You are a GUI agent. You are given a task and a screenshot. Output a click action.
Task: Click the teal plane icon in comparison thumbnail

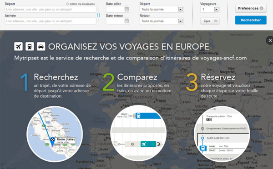[x=144, y=144]
